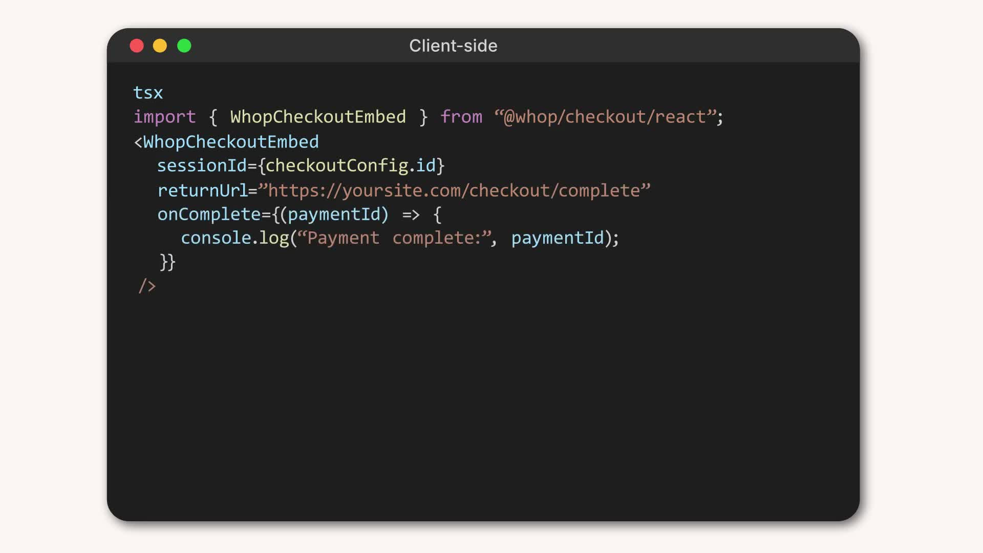Click the "Client-side" window title
This screenshot has height=553, width=983.
point(453,46)
